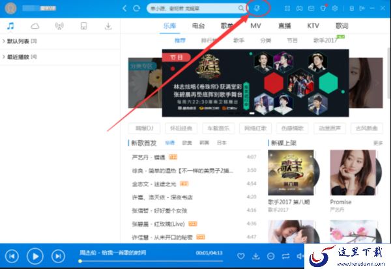Click the exit-arrow icon beside minimize
The height and width of the screenshot is (269, 391).
pyautogui.click(x=362, y=8)
